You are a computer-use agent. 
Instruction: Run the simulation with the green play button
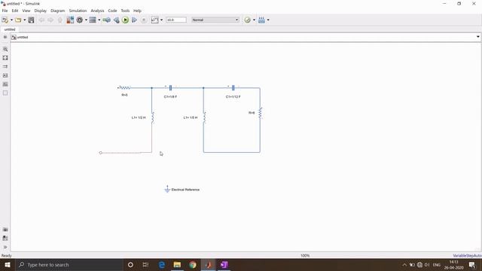point(125,20)
